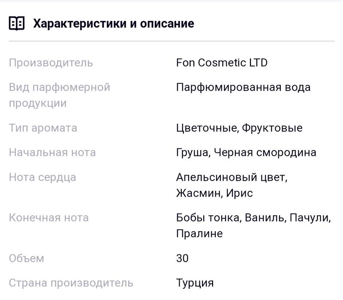The height and width of the screenshot is (300, 343).
Task: Click the volume value 30
Action: 182,258
